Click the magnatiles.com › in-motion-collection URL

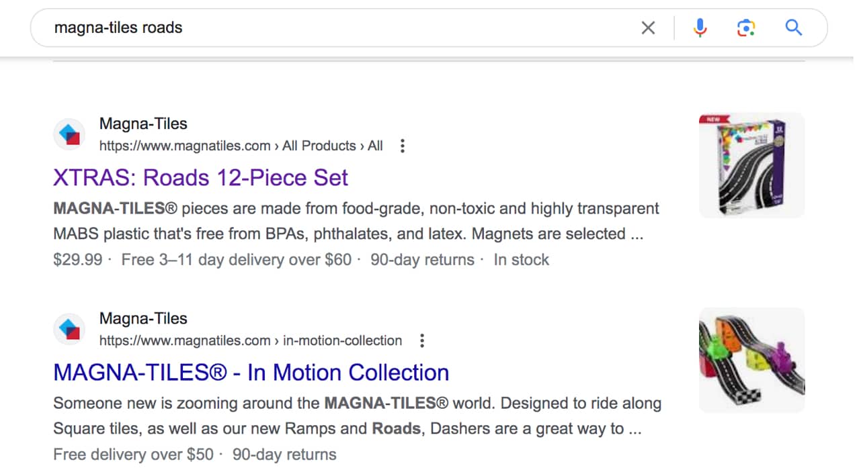(x=251, y=340)
